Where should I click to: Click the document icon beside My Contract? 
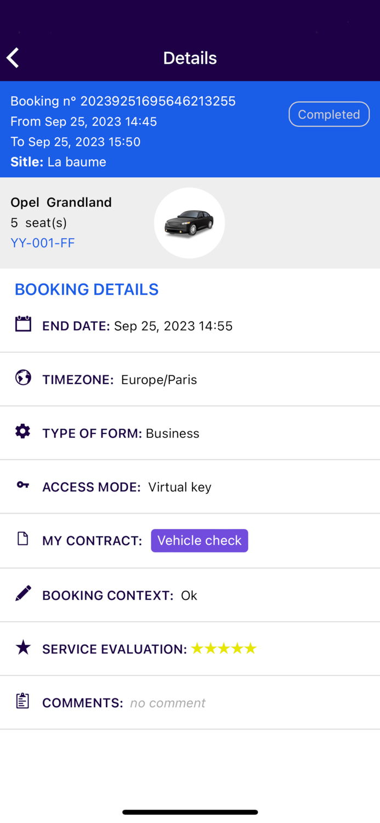click(23, 539)
